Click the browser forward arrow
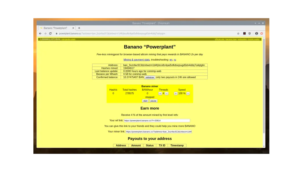301x169 pixels. [45, 34]
